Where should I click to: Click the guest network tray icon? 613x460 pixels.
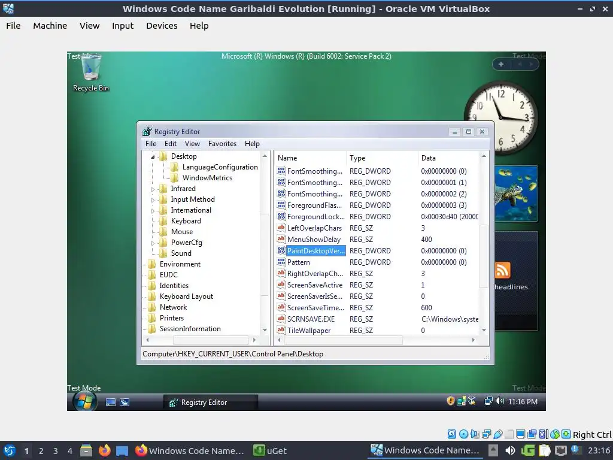(x=488, y=401)
